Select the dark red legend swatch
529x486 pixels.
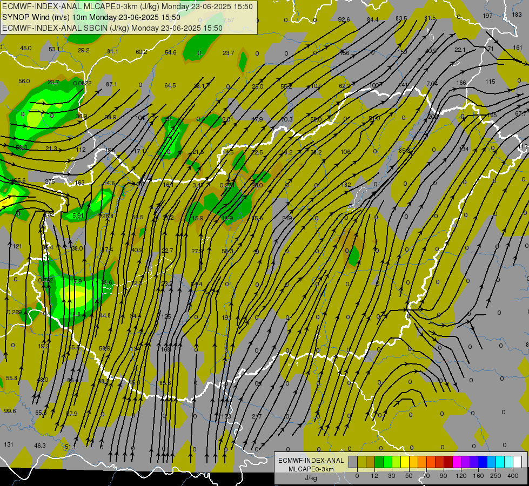pos(448,462)
